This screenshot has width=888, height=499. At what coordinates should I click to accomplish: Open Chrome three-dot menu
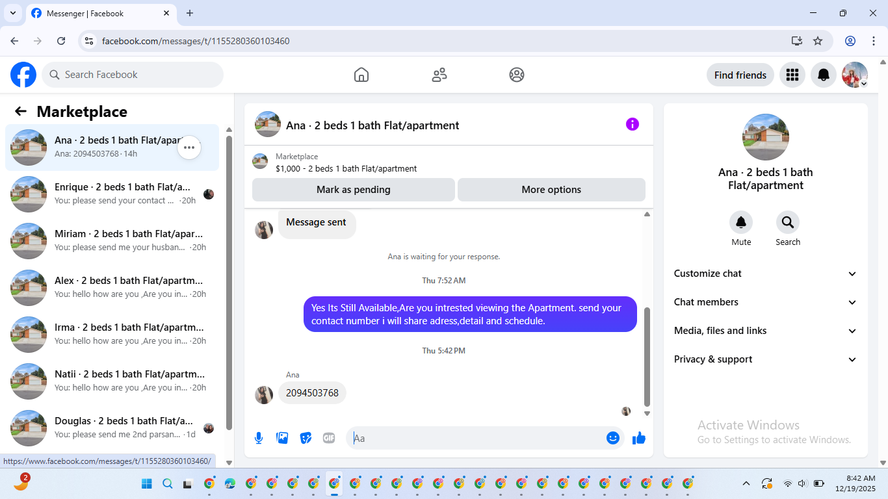coord(874,41)
